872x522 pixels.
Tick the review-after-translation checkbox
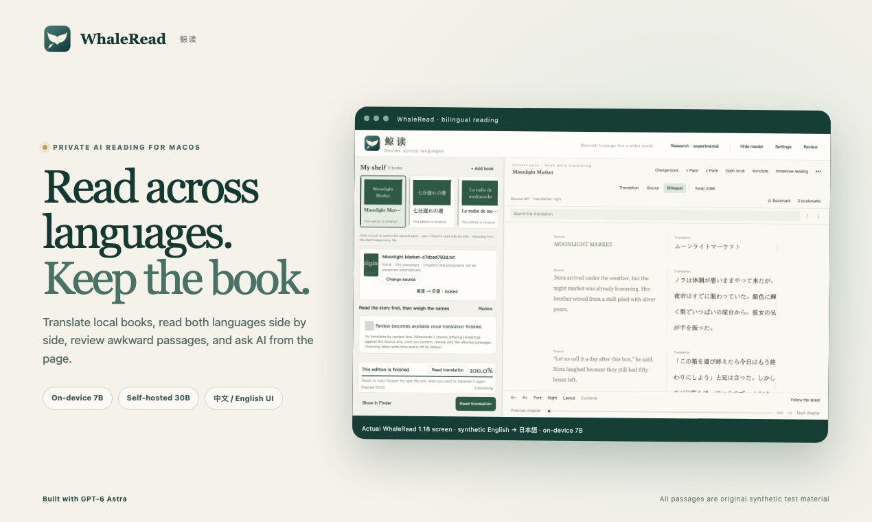coord(369,326)
